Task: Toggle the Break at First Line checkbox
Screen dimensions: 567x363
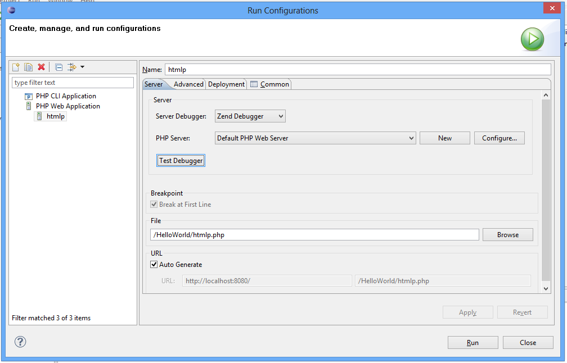Action: coord(154,205)
